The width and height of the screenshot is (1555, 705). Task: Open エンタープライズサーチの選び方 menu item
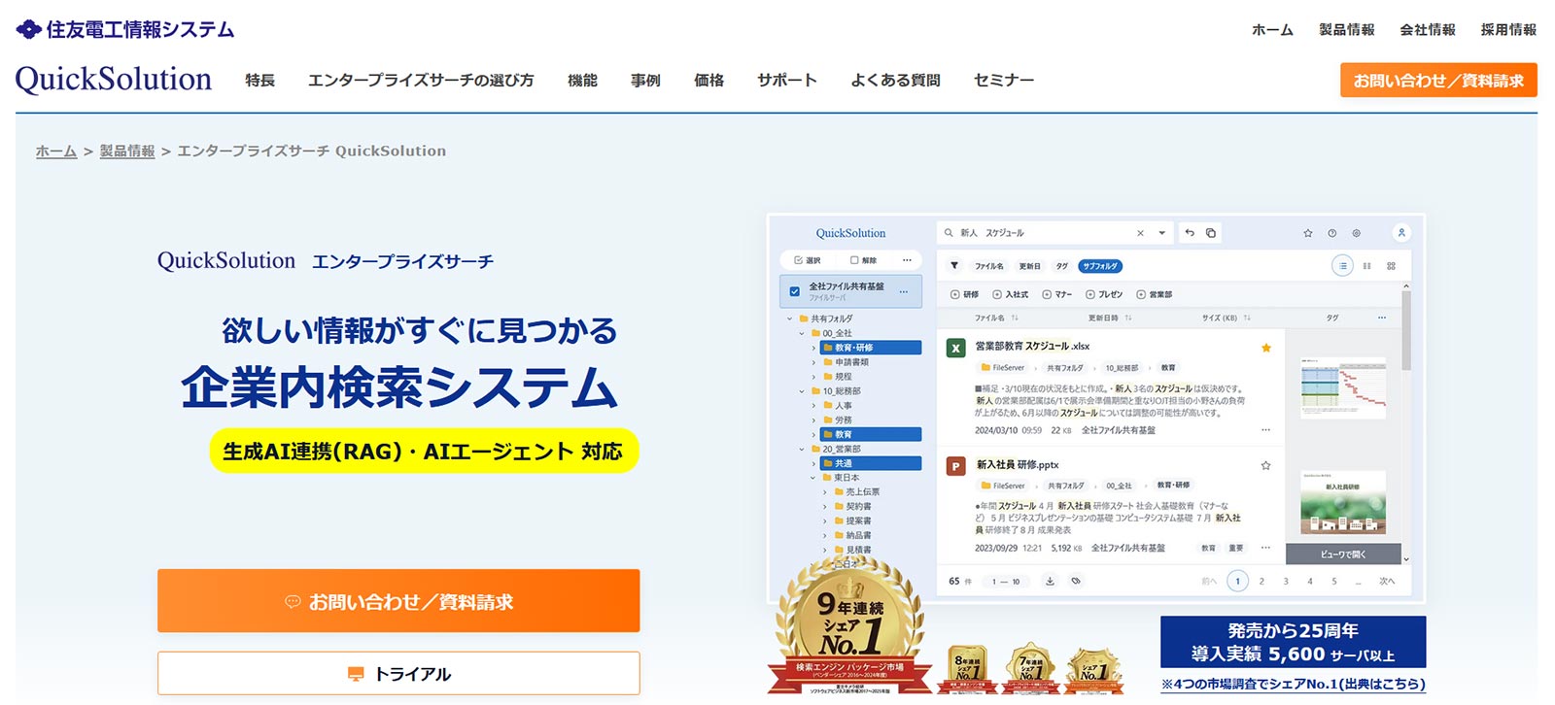pyautogui.click(x=421, y=80)
